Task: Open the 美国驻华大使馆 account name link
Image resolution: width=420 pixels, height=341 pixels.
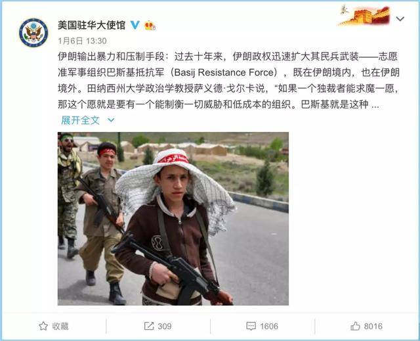Action: [x=92, y=25]
